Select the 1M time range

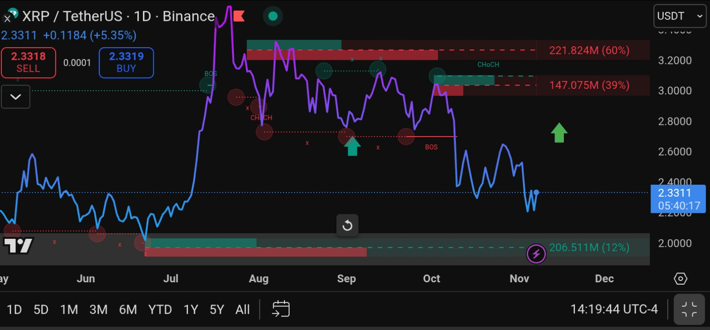(69, 309)
